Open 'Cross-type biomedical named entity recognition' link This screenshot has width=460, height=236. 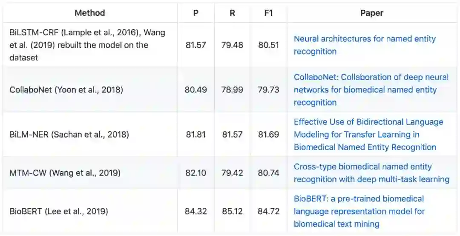(362, 167)
